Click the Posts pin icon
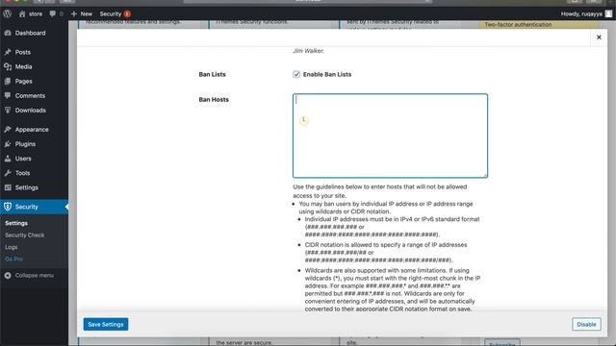The image size is (616, 346). [x=8, y=52]
